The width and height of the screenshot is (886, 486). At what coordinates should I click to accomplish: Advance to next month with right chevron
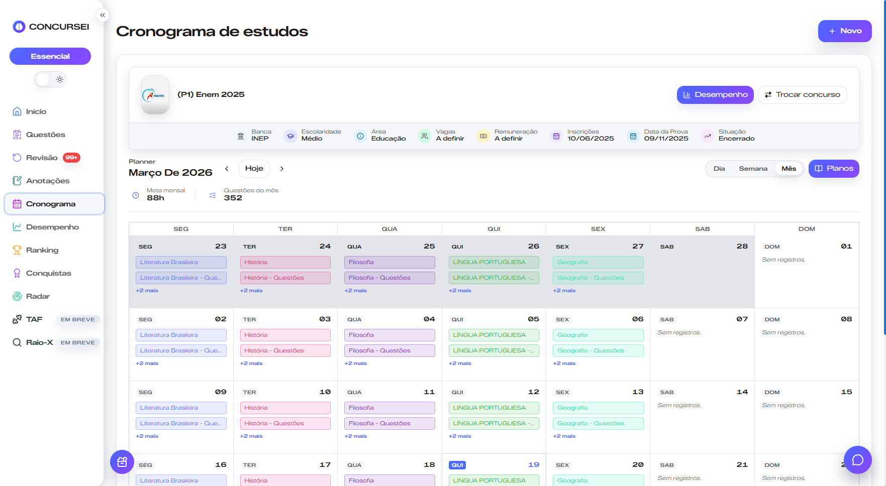click(x=282, y=169)
